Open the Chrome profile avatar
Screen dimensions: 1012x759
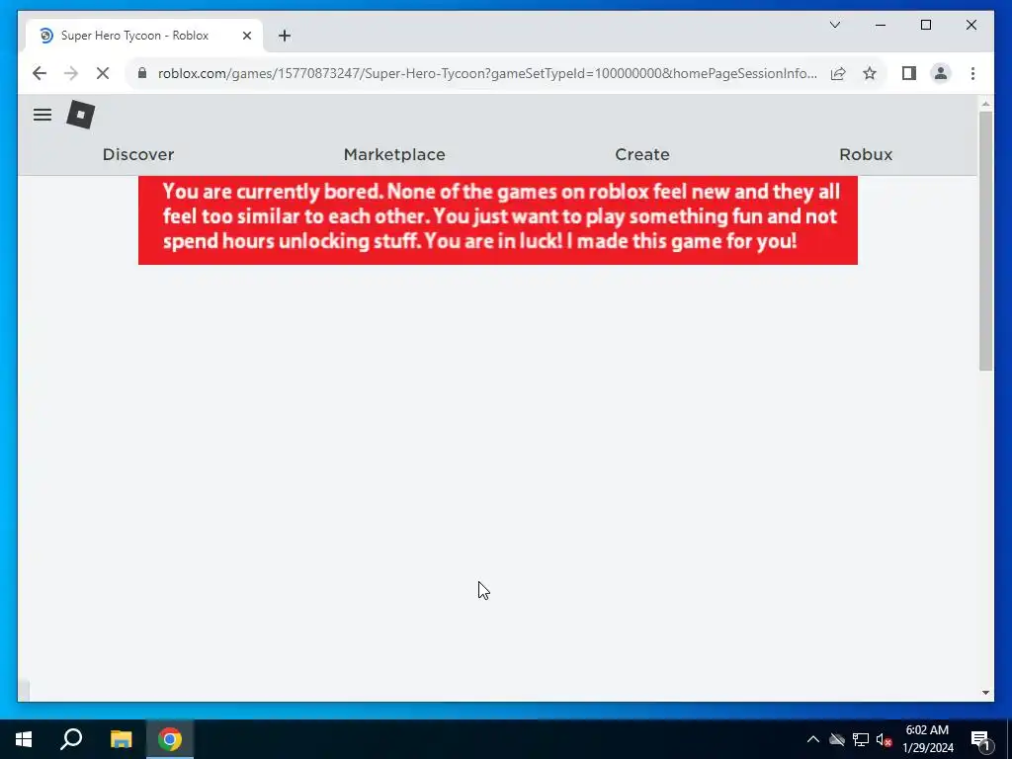click(941, 73)
